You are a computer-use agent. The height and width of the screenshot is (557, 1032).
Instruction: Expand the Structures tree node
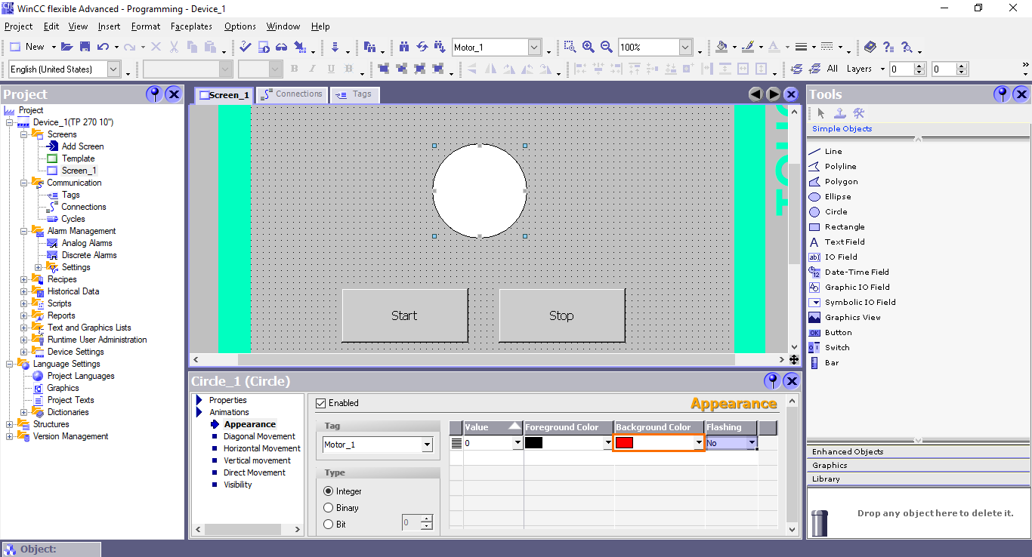pos(9,424)
